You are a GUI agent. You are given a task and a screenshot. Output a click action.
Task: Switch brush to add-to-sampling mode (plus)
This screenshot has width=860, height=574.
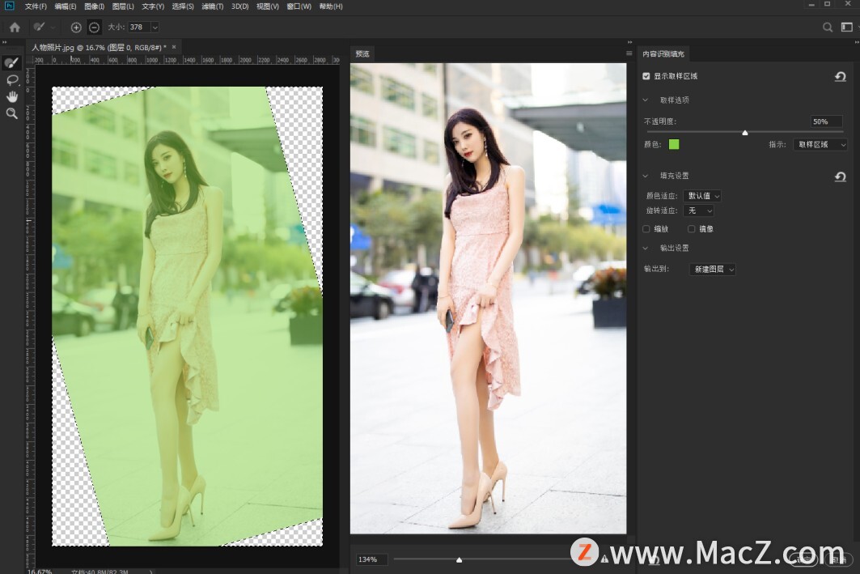pos(76,27)
